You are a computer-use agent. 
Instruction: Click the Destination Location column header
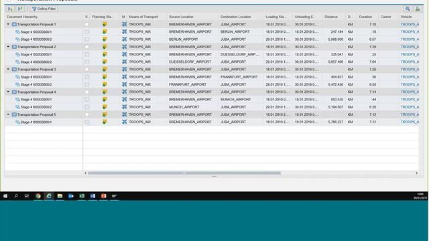[236, 17]
